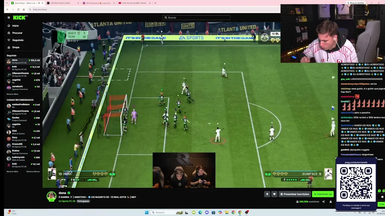The width and height of the screenshot is (385, 216).
Task: Click username vinizinnp in chat
Action: [346, 89]
